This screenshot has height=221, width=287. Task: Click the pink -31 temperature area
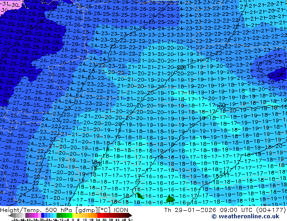tap(10, 5)
